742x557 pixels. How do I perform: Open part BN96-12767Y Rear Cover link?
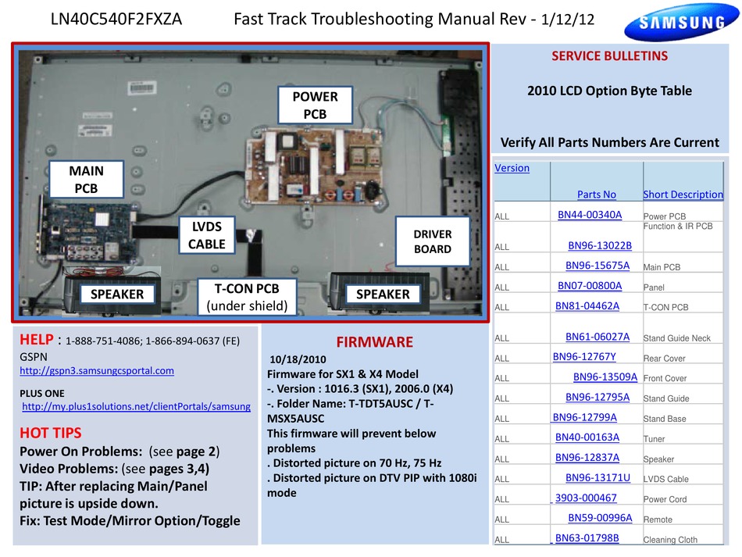click(584, 357)
